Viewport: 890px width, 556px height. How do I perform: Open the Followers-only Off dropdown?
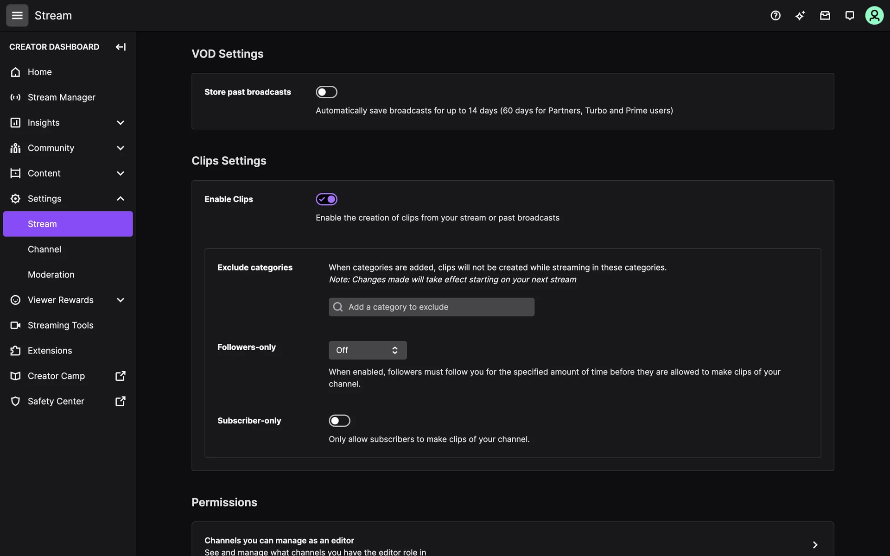(368, 350)
